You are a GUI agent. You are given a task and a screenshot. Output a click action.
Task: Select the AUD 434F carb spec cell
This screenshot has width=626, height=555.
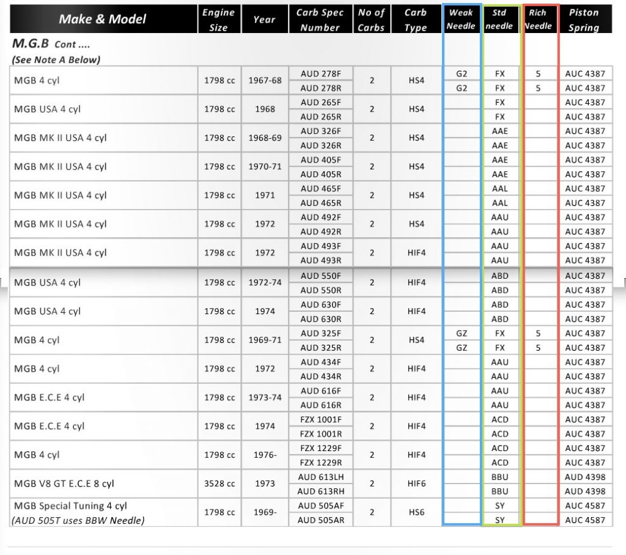tap(320, 362)
